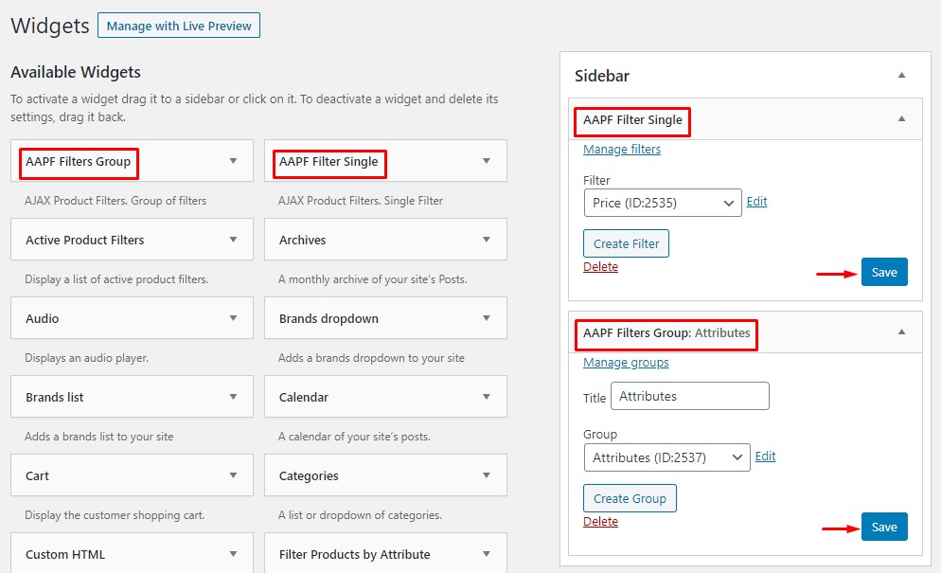Click AAPF Filter Single sidebar widget title
This screenshot has width=941, height=573.
(x=632, y=119)
